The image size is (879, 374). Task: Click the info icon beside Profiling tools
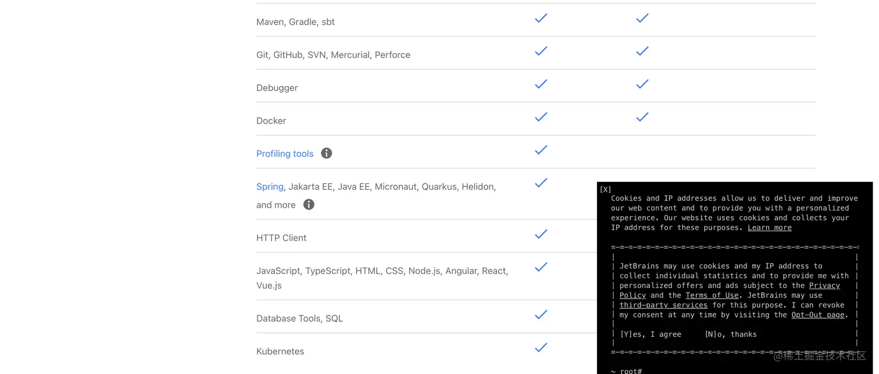327,153
